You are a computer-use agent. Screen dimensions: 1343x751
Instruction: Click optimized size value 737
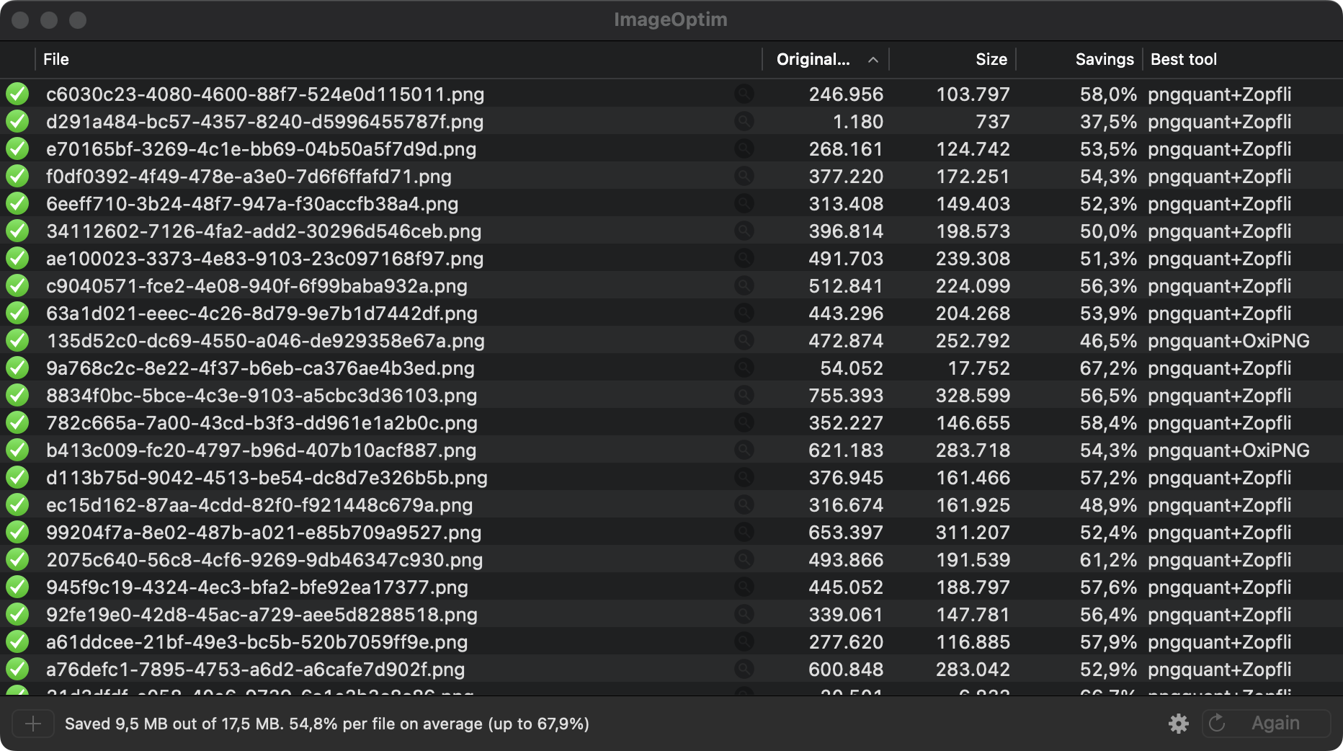(993, 122)
